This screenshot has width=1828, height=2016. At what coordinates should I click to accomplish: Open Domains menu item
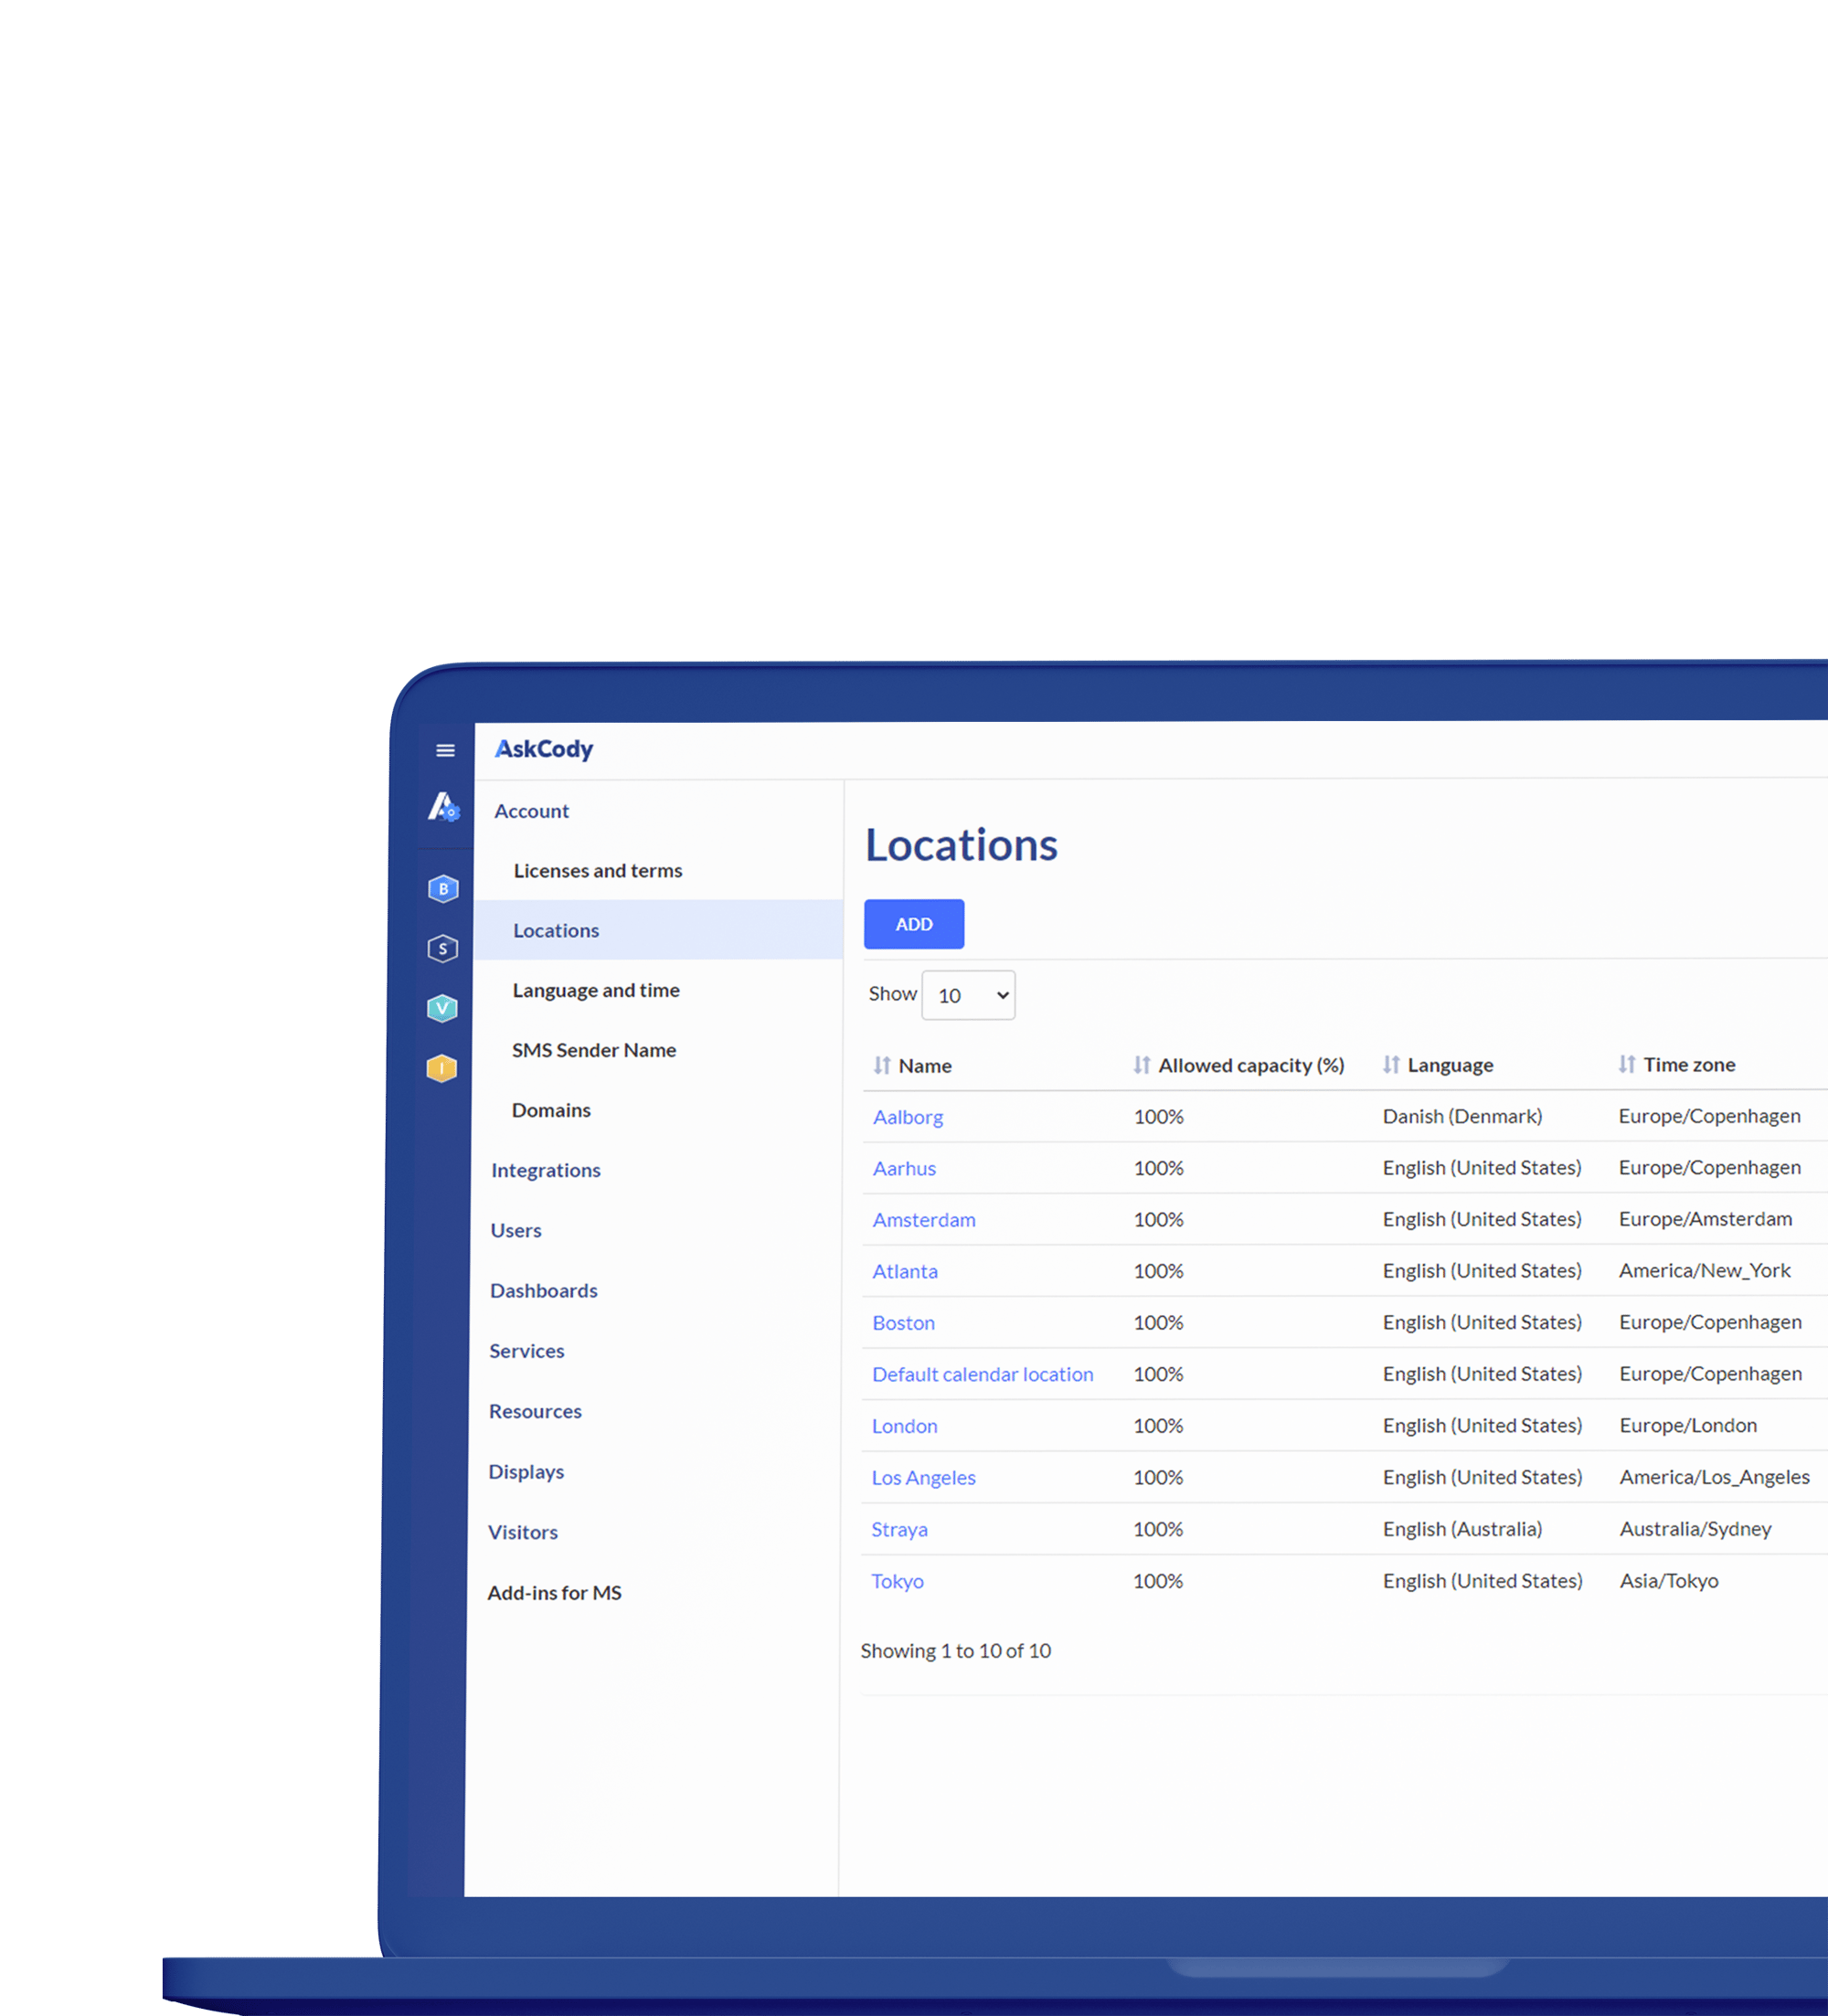[551, 1110]
